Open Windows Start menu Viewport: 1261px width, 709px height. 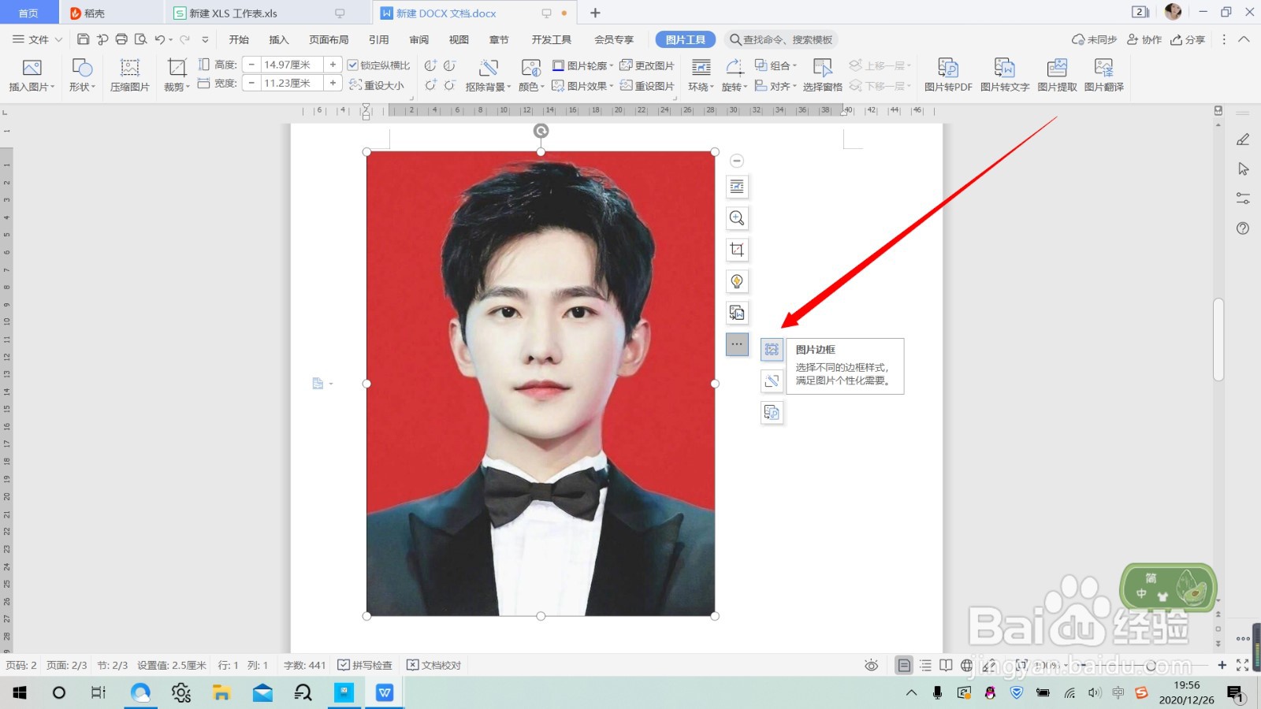tap(20, 692)
